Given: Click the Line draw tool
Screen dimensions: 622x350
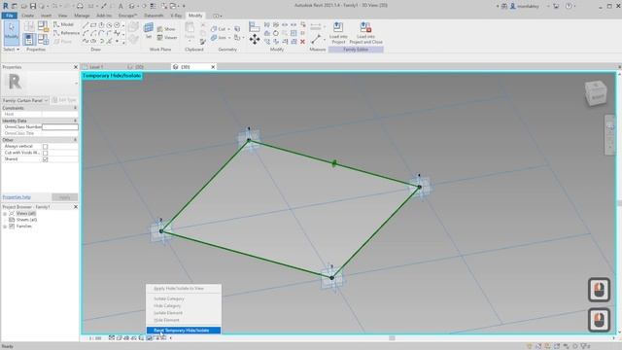Looking at the screenshot, I should click(x=86, y=25).
